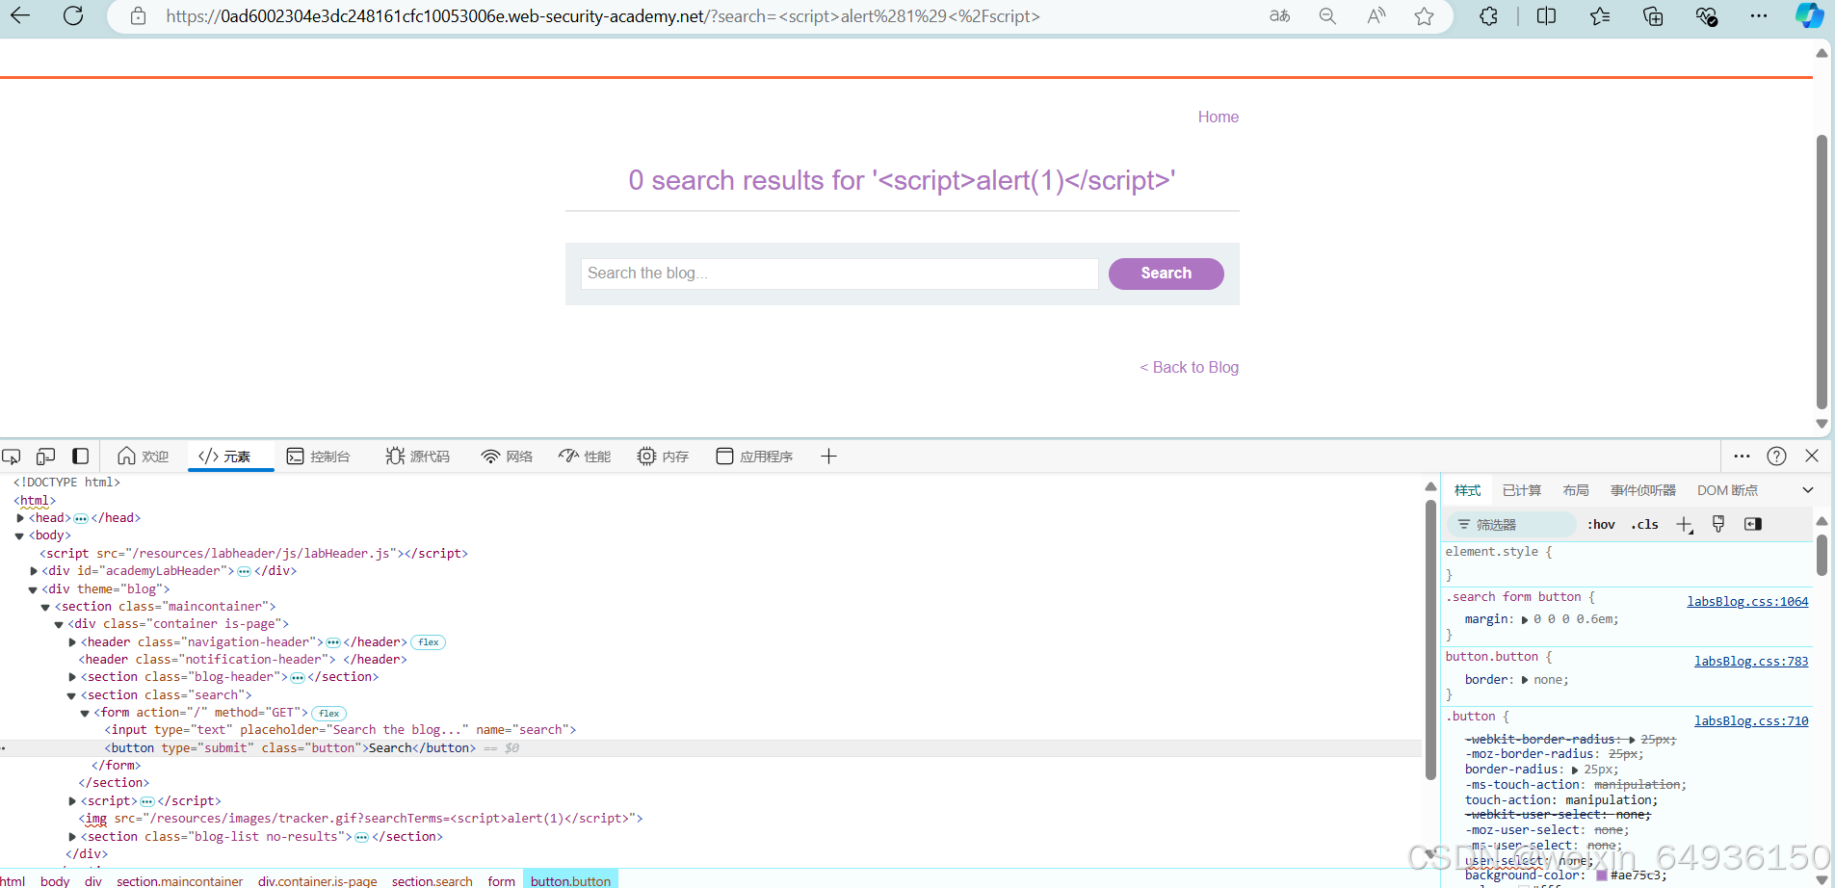Open the 应用程序 application tab
The width and height of the screenshot is (1835, 888).
(754, 457)
